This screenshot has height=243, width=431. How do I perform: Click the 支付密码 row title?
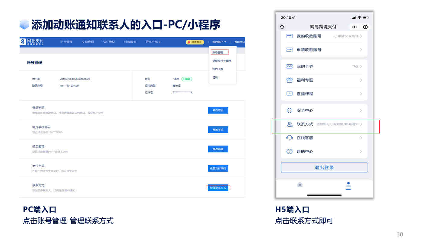[x=38, y=166]
